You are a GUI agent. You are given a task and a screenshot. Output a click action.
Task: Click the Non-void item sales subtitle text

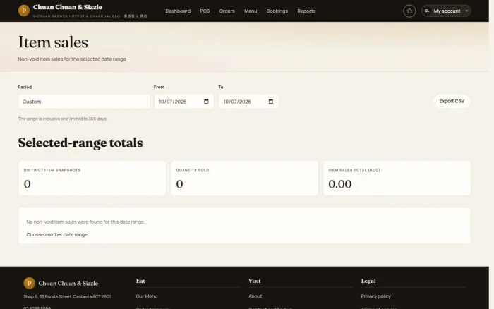[x=72, y=59]
